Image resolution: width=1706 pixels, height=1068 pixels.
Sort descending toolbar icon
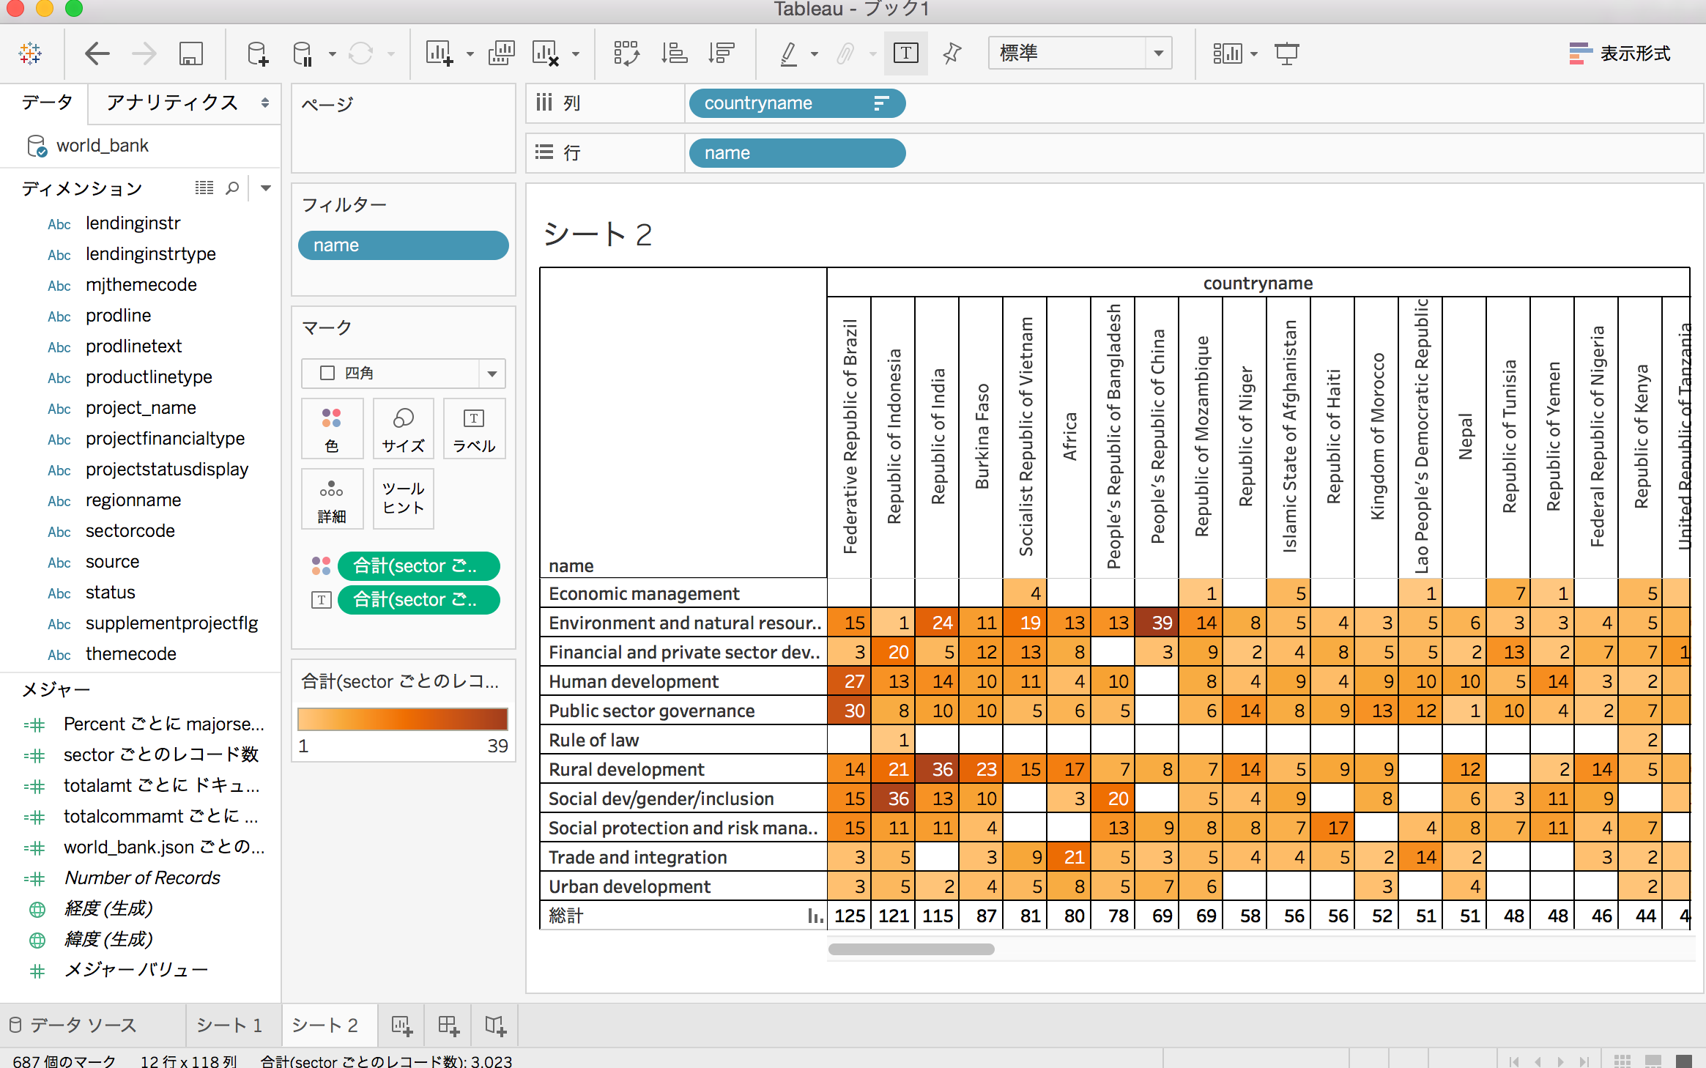tap(722, 53)
